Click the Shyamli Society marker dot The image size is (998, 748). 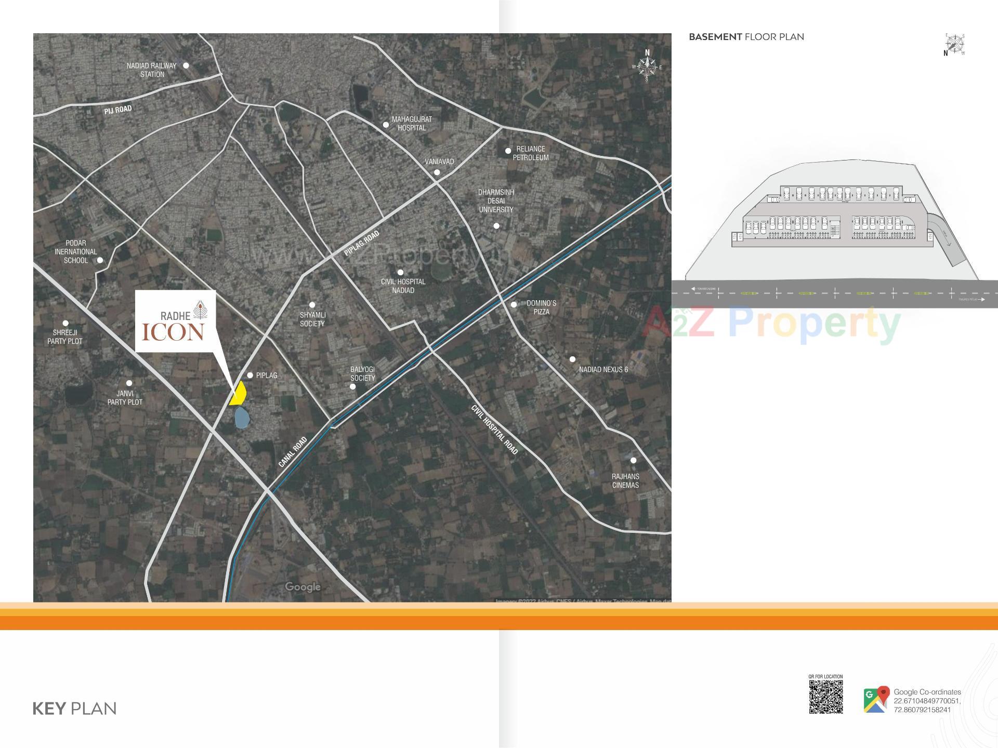click(311, 305)
